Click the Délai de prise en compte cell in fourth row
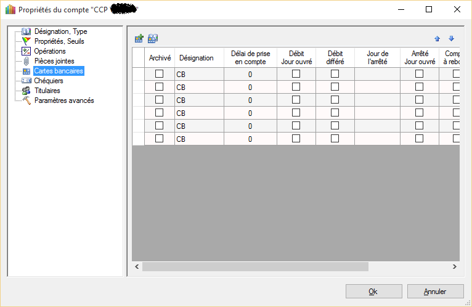472x307 pixels. (250, 113)
